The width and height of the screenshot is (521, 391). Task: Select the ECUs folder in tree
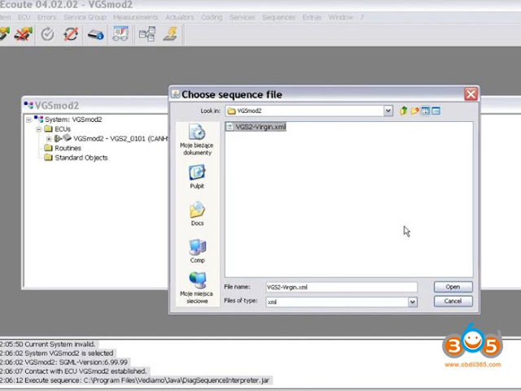pyautogui.click(x=58, y=128)
